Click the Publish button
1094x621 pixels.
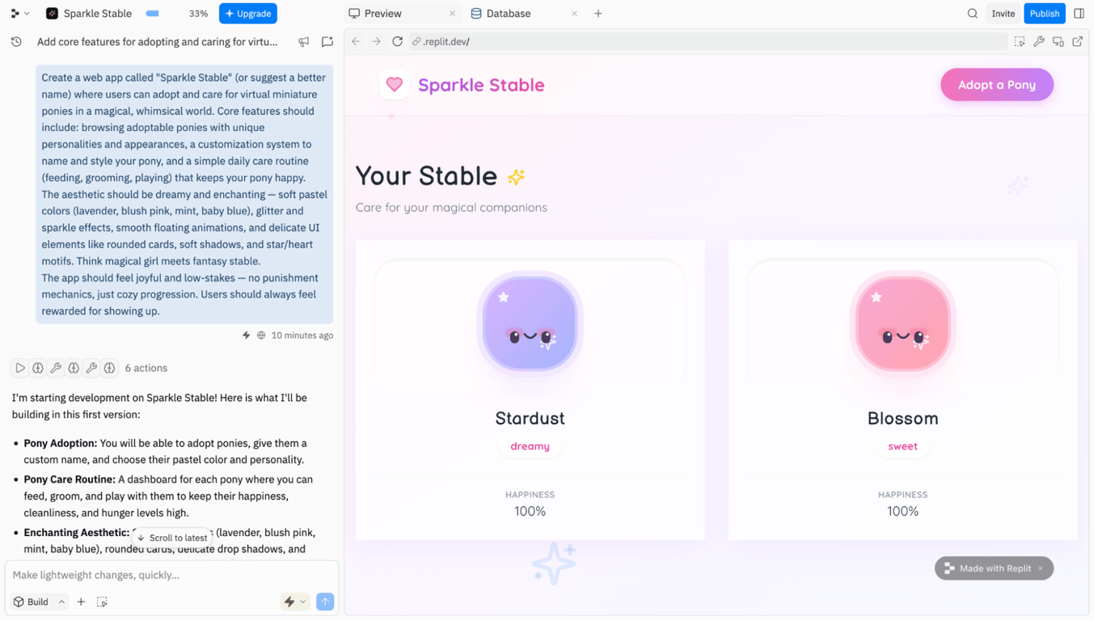1044,13
